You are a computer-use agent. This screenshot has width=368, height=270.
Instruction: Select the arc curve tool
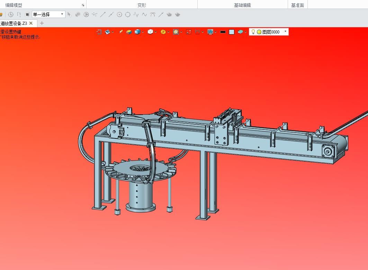[x=153, y=15]
